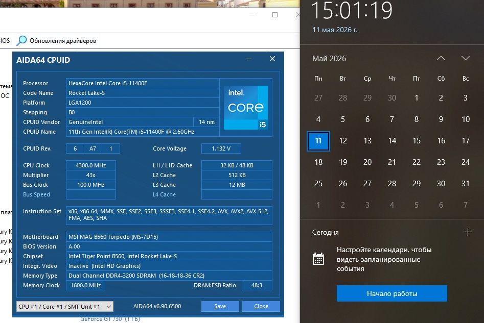Click the 32 KB / 48 KB cache value
The width and height of the screenshot is (484, 323).
tap(237, 165)
